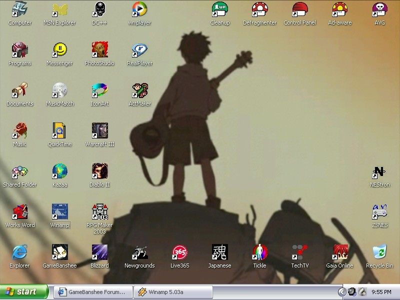Image resolution: width=400 pixels, height=300 pixels.
Task: Open the Recycle Bin
Action: (379, 252)
